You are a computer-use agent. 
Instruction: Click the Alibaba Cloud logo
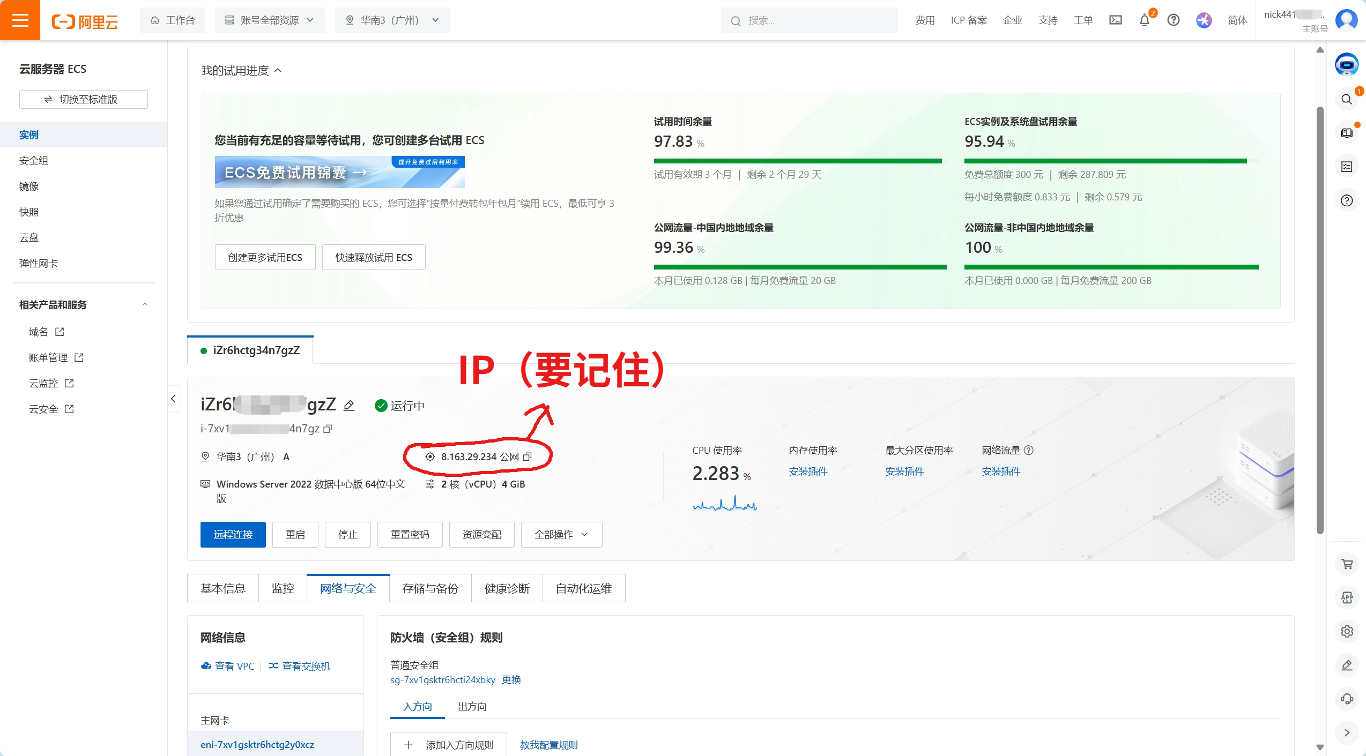pos(85,21)
